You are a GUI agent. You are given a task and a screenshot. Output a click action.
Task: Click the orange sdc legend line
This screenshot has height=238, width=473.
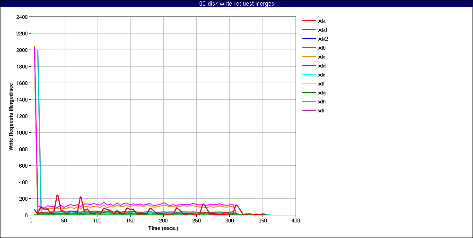(308, 57)
